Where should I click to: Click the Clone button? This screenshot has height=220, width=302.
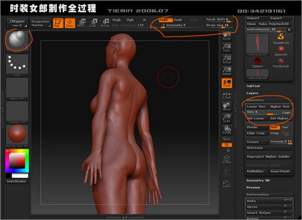pyautogui.click(x=251, y=24)
